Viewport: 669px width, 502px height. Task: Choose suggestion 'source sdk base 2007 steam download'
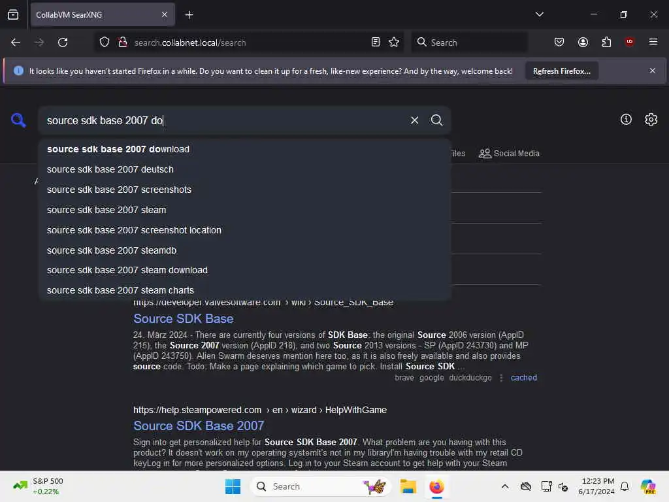point(244,270)
